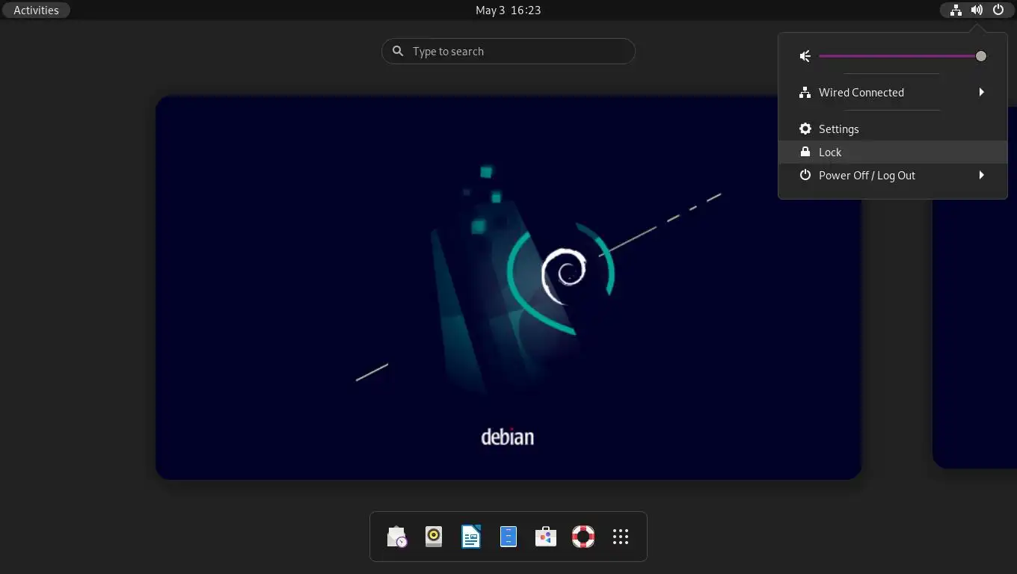Viewport: 1017px width, 574px height.
Task: Expand the Power Off / Log Out arrow
Action: point(982,175)
